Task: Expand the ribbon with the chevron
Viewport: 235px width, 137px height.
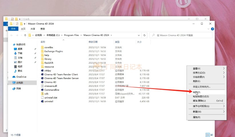Action: coord(208,29)
